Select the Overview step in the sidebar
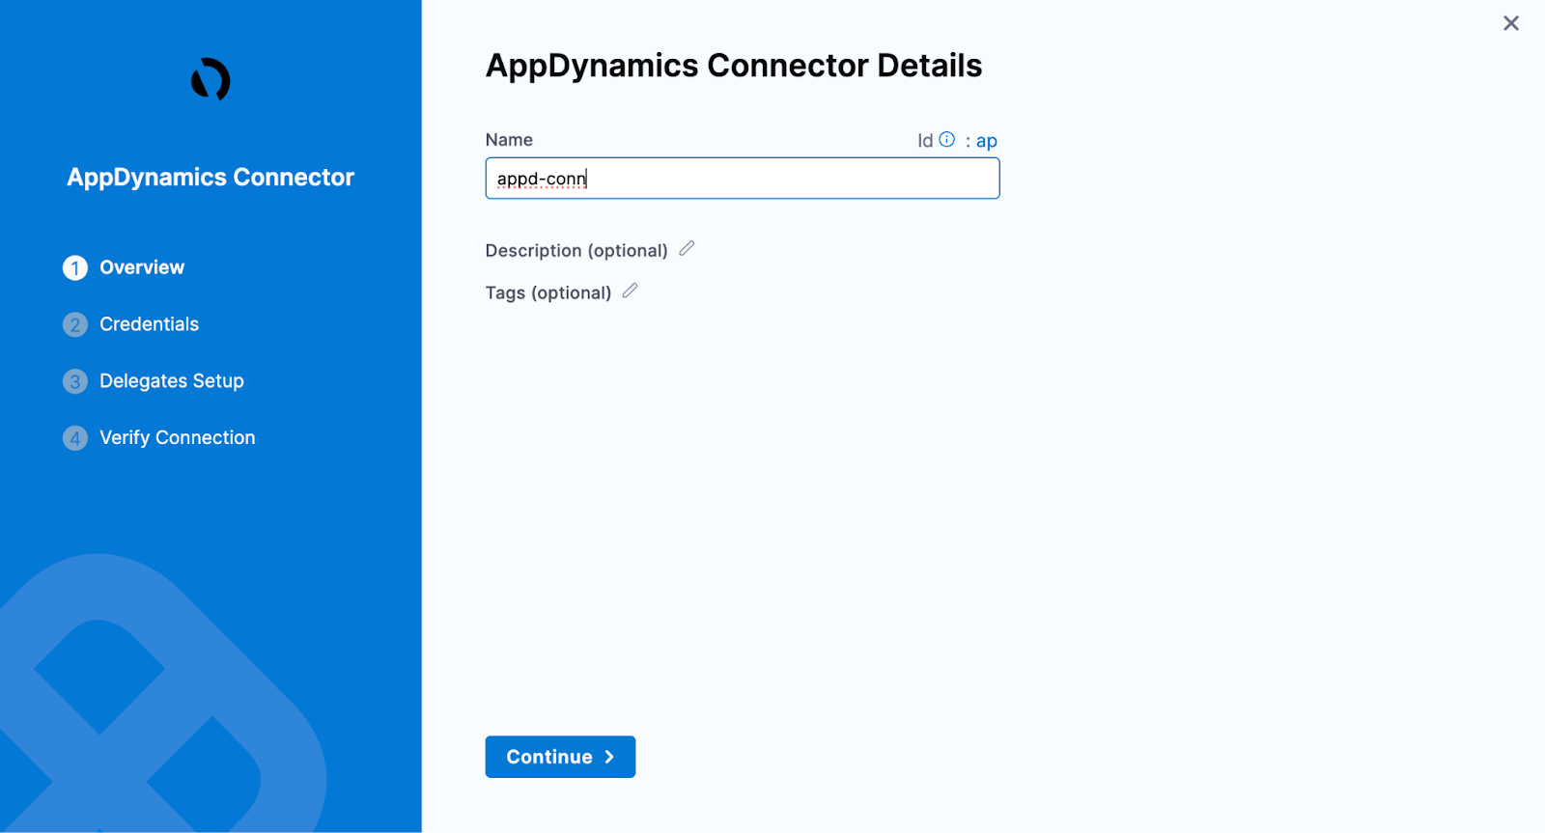 coord(141,267)
